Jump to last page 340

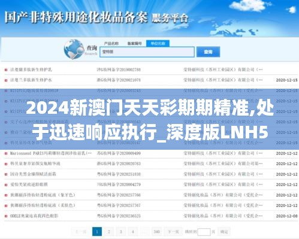tap(157, 232)
